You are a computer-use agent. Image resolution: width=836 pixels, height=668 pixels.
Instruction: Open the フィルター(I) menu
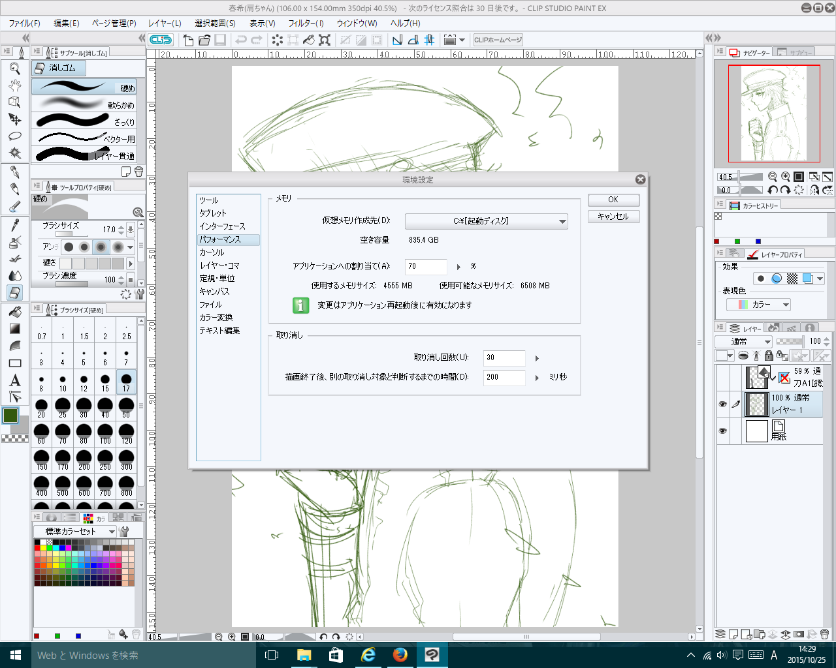click(x=306, y=23)
